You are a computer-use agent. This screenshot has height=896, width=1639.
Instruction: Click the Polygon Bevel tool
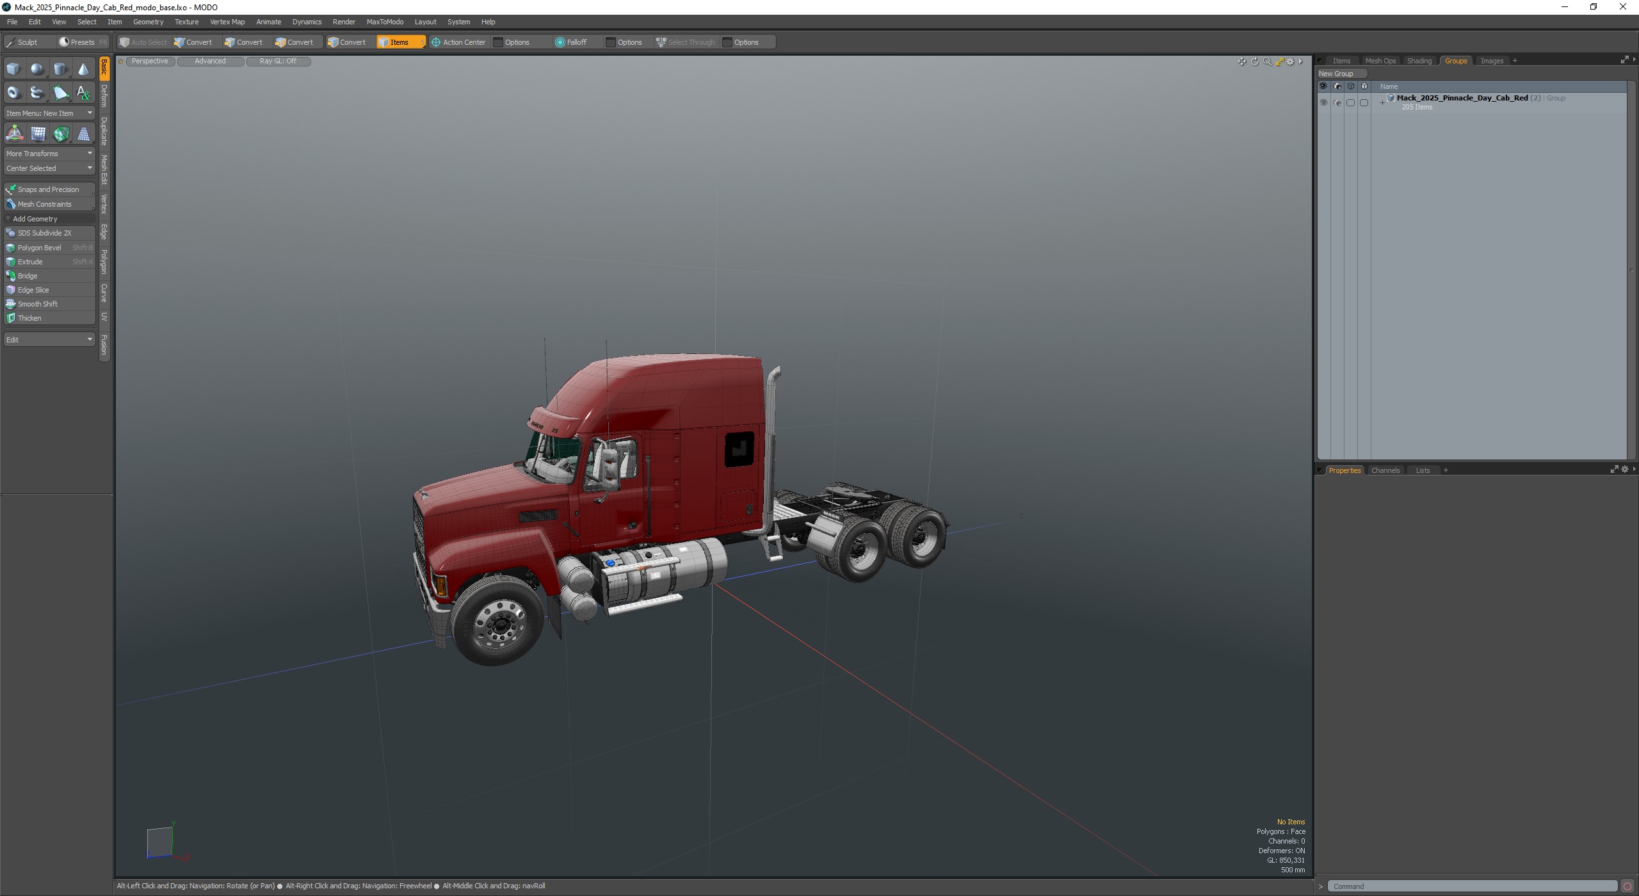pyautogui.click(x=38, y=247)
